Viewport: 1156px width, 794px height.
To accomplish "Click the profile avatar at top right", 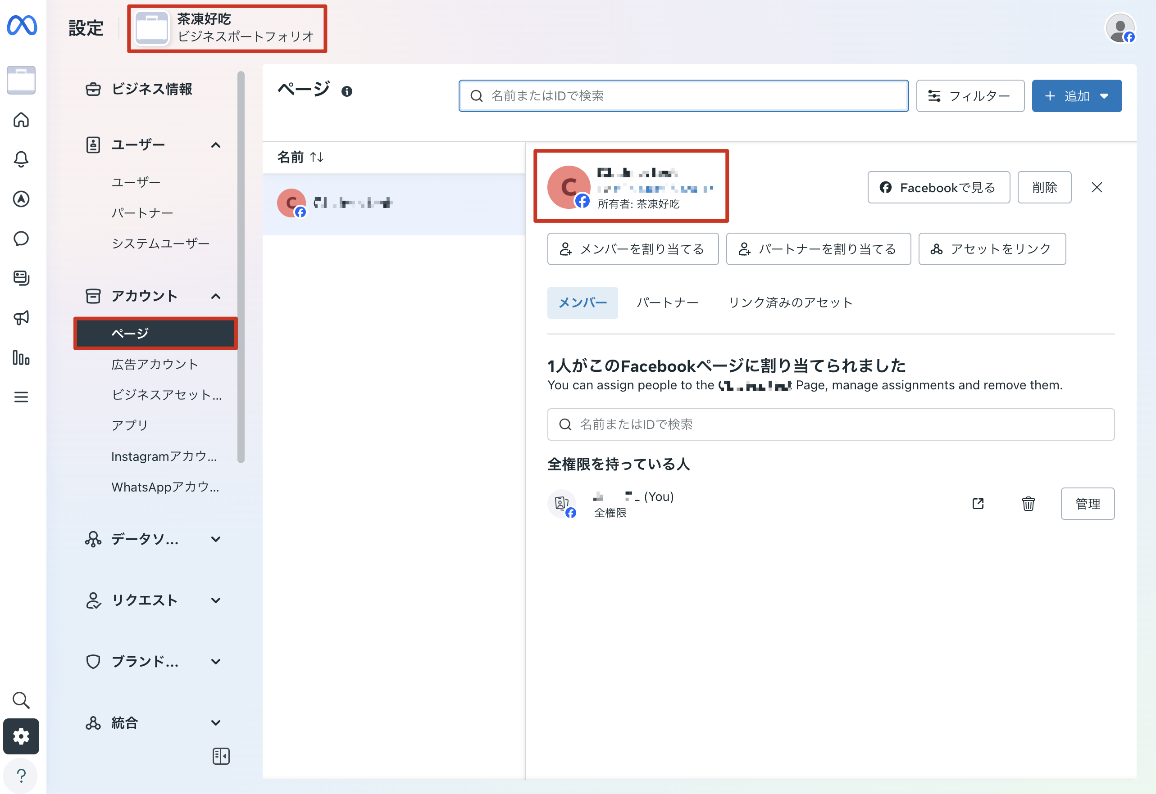I will point(1120,28).
